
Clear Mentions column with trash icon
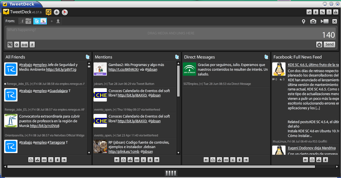[x=150, y=160]
